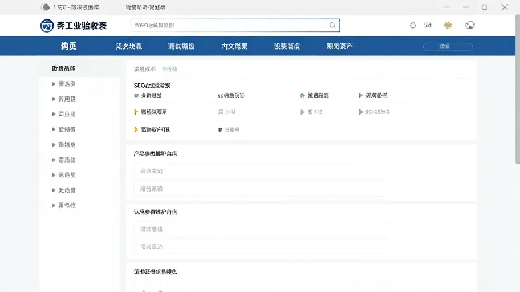Click the vertical scrollbar thumb on right edge
Viewport: 520px width, 292px height.
[x=517, y=90]
